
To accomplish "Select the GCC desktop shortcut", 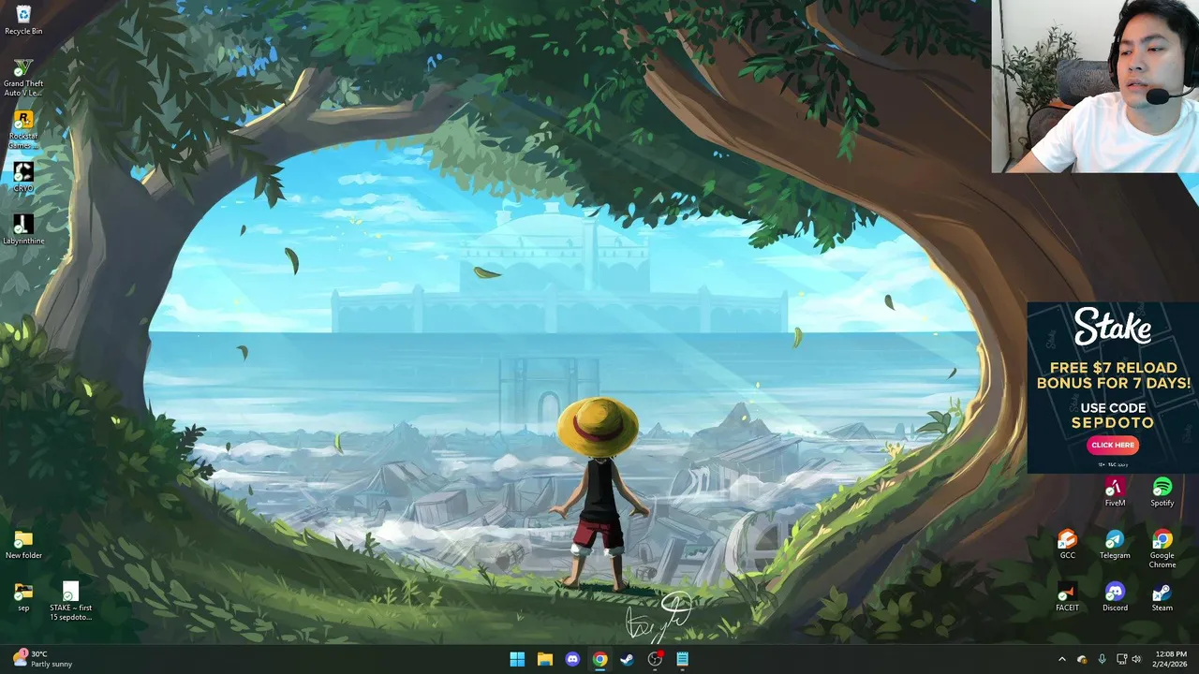I will (1068, 544).
